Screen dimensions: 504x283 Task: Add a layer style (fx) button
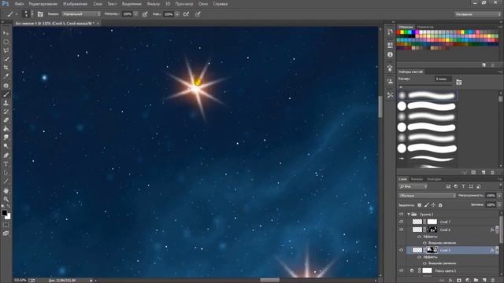[x=450, y=280]
